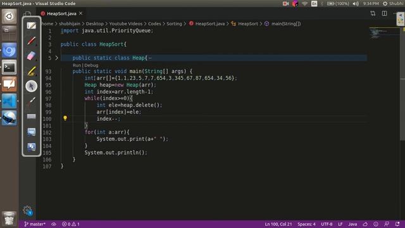Screen dimensions: 405x228
Task: Open the Ubuntu Dash search launcher
Action: point(9,16)
